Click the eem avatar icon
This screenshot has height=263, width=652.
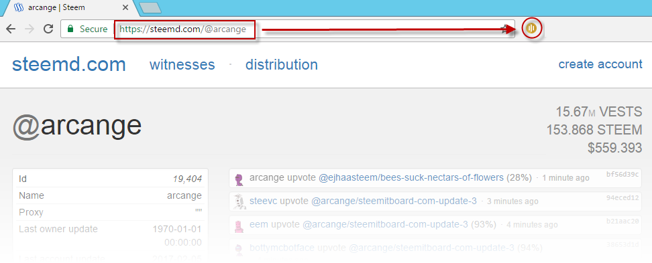(x=239, y=226)
